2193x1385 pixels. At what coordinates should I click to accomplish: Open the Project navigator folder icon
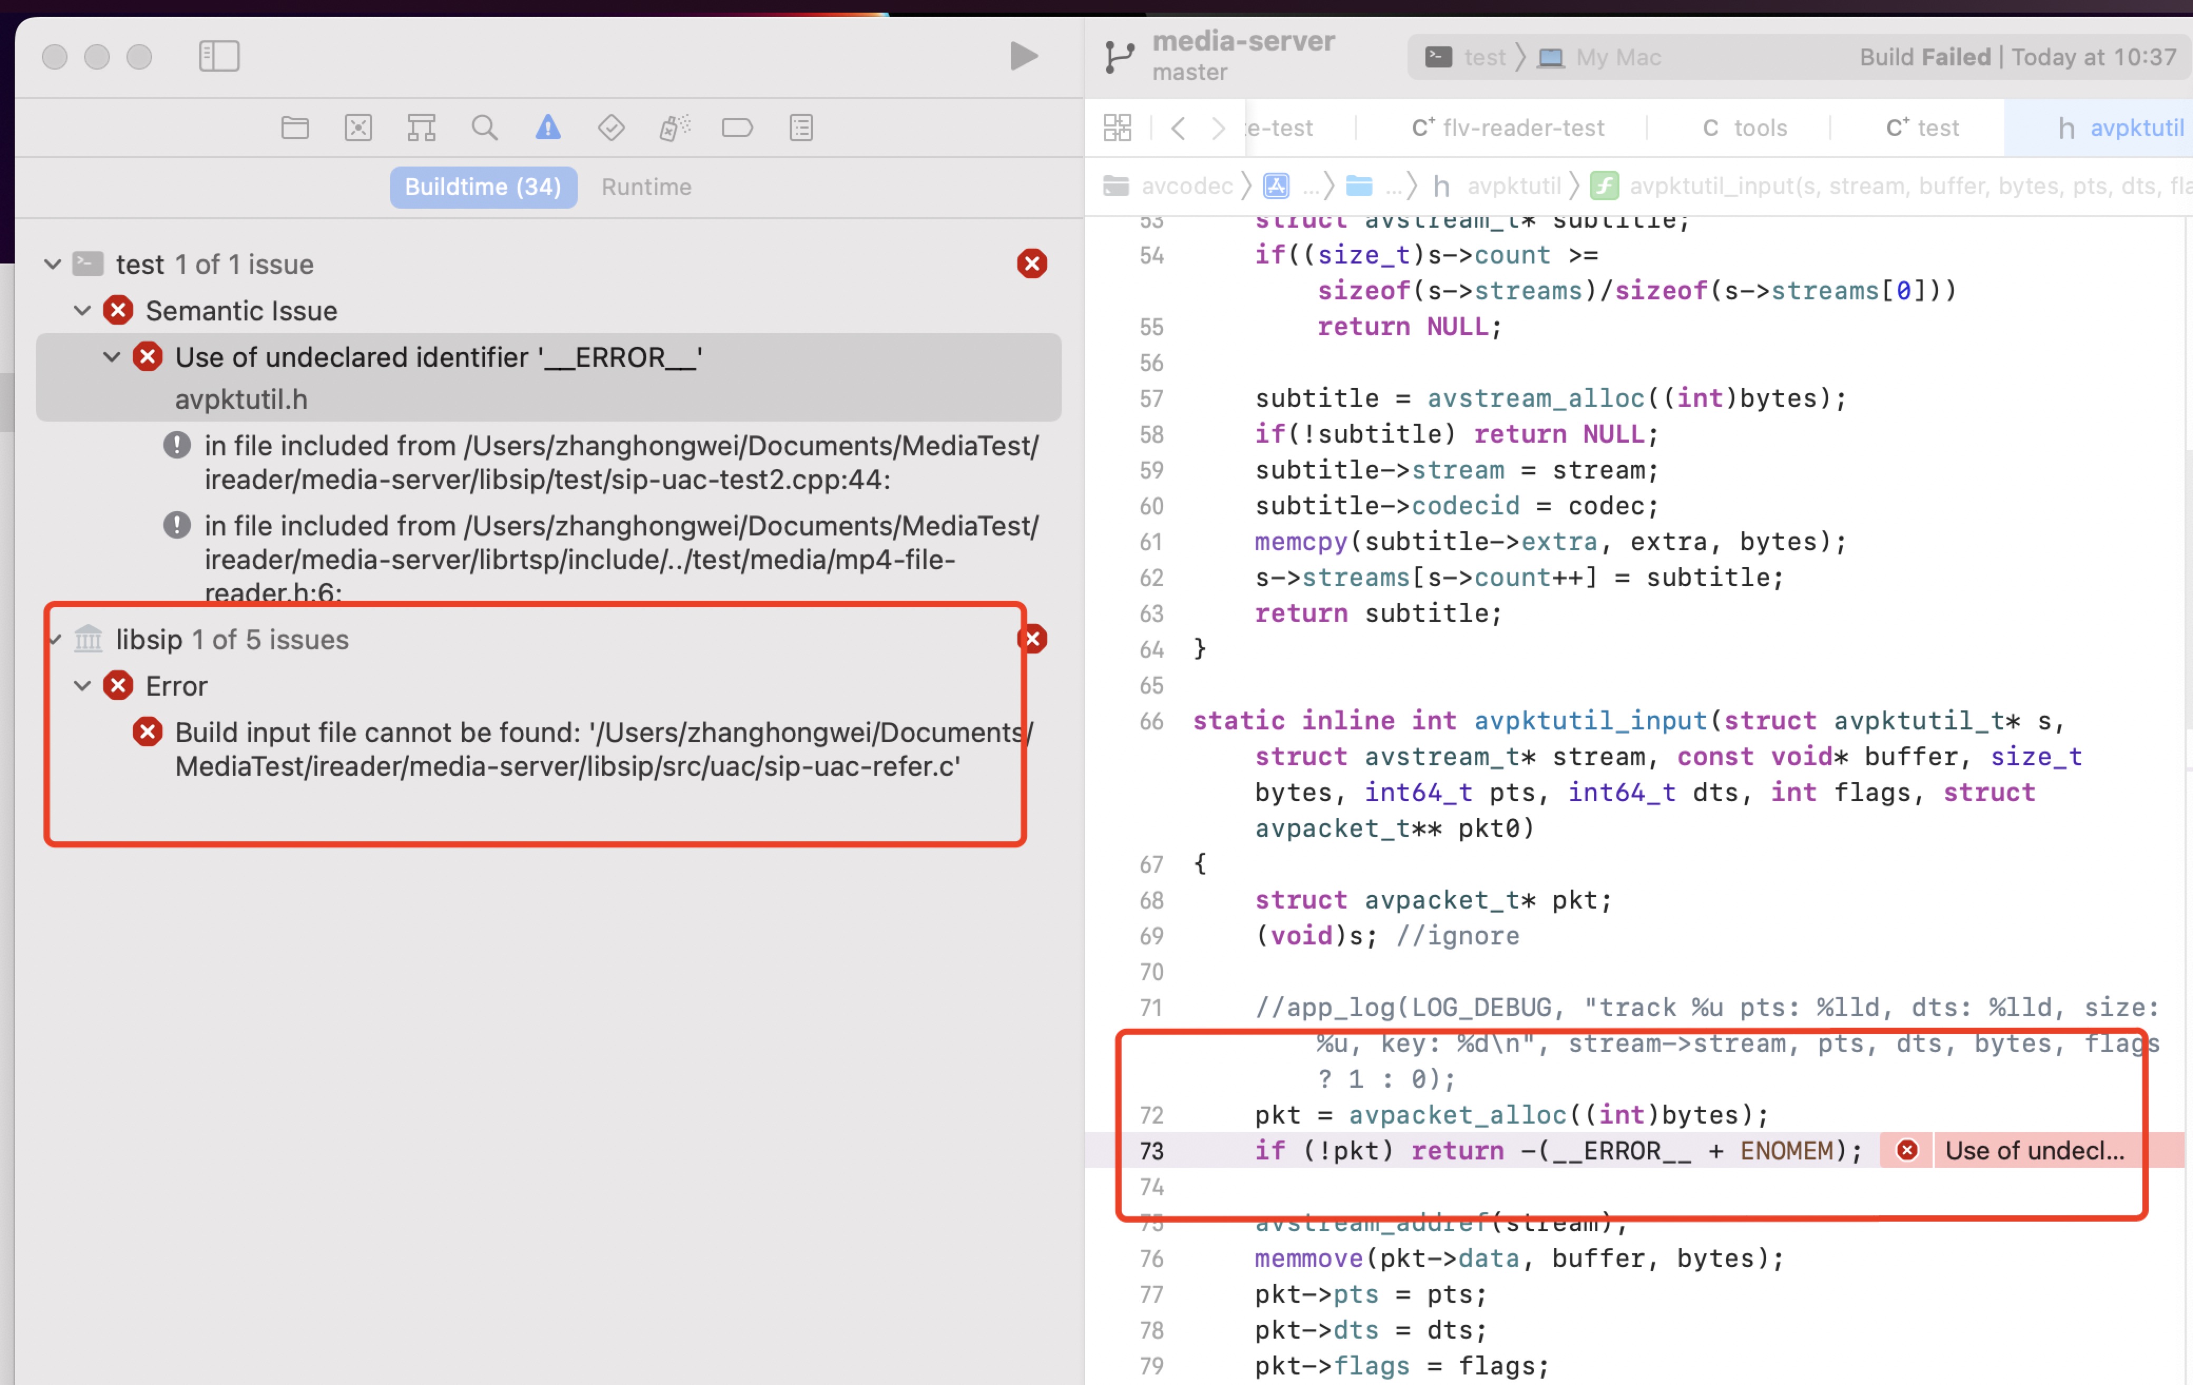[x=295, y=128]
